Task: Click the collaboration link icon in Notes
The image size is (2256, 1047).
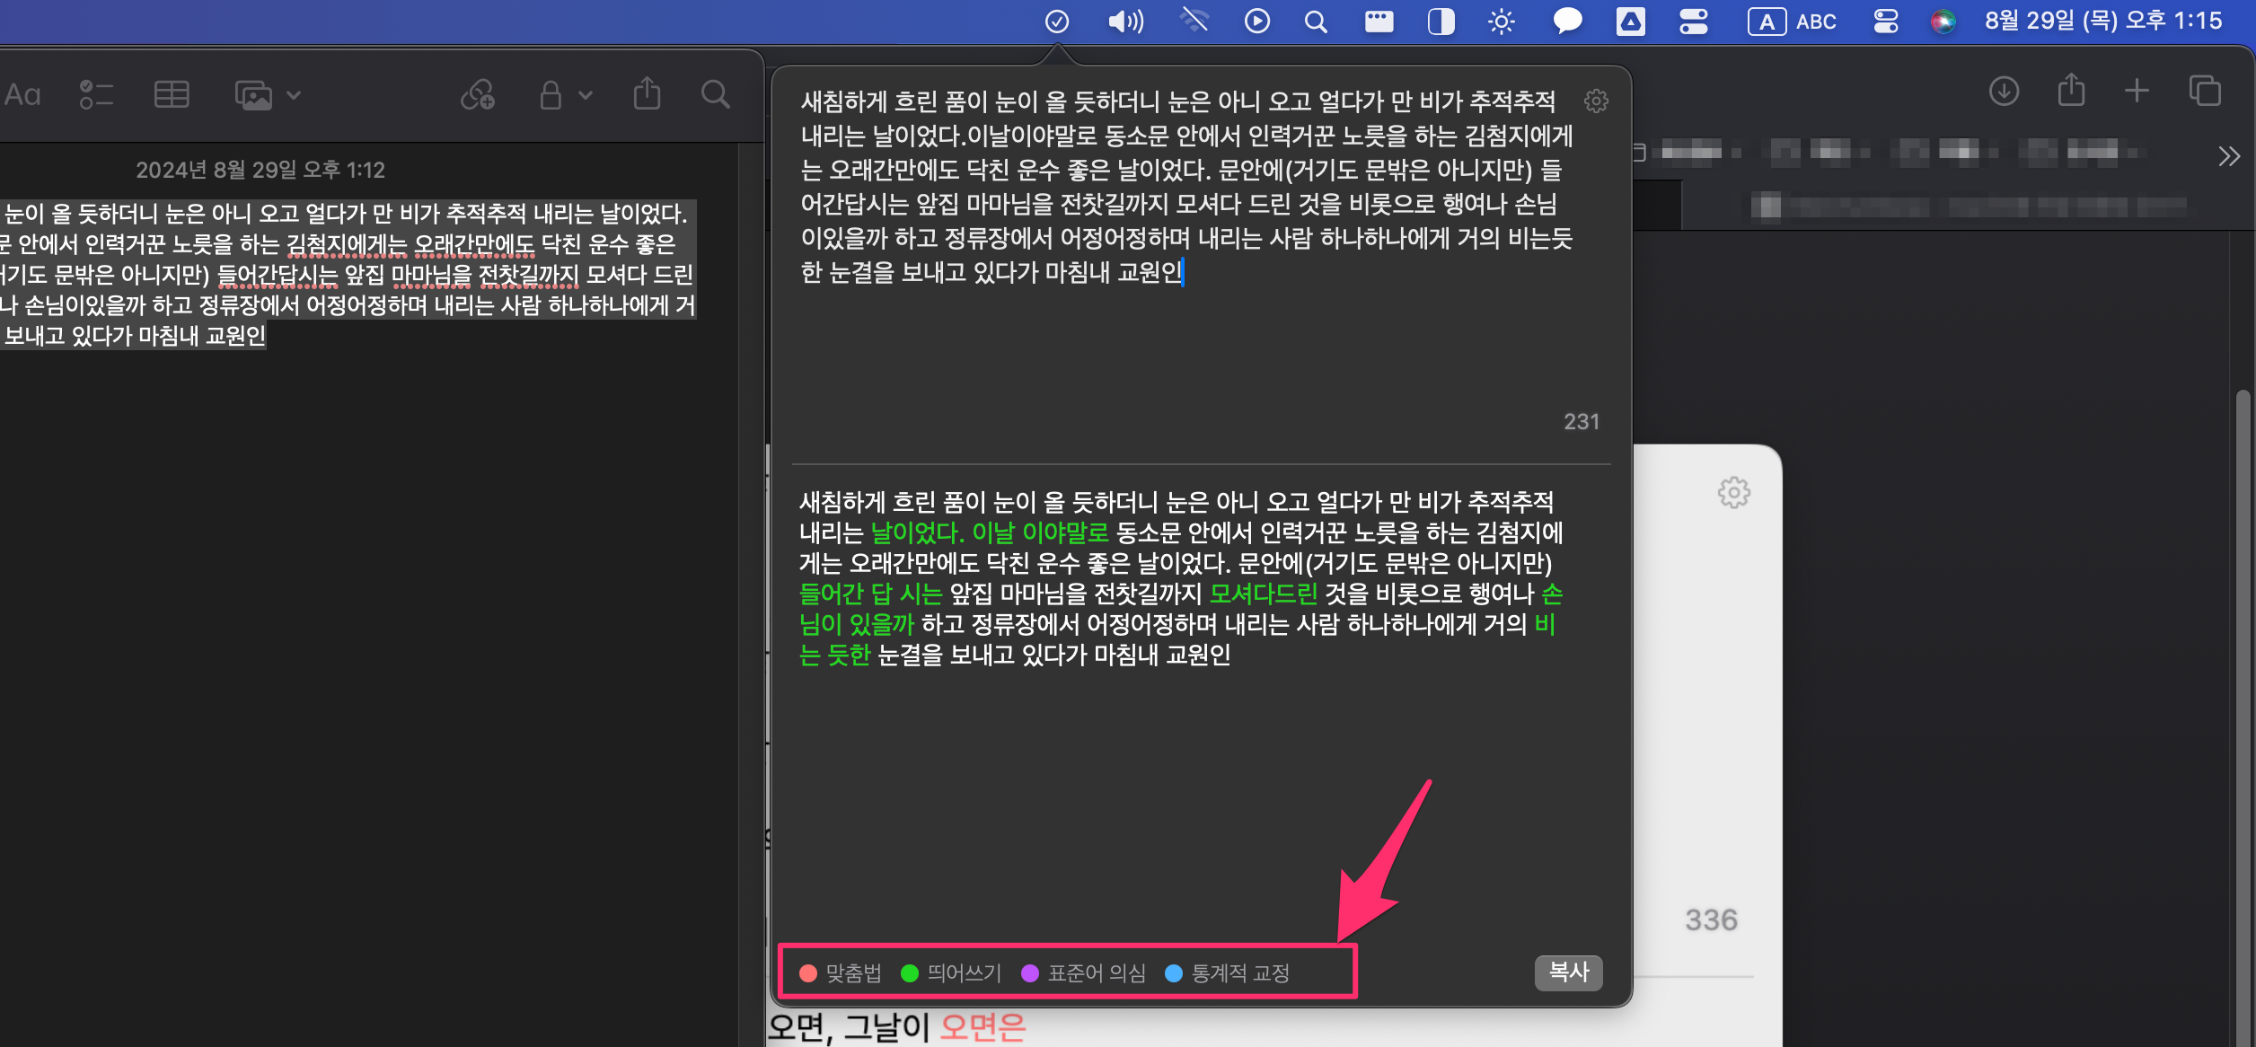Action: 477,94
